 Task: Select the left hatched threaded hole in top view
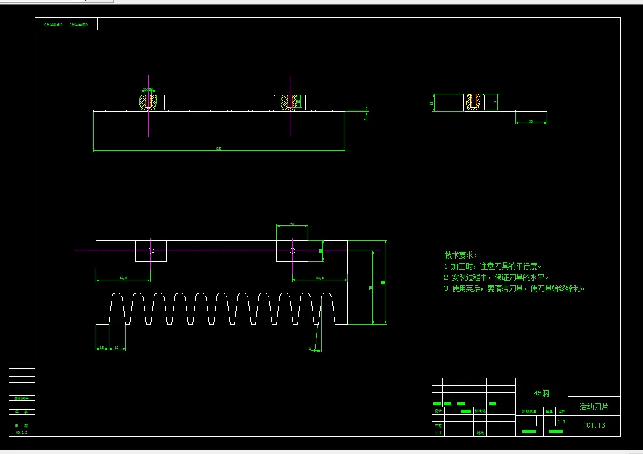pyautogui.click(x=148, y=101)
